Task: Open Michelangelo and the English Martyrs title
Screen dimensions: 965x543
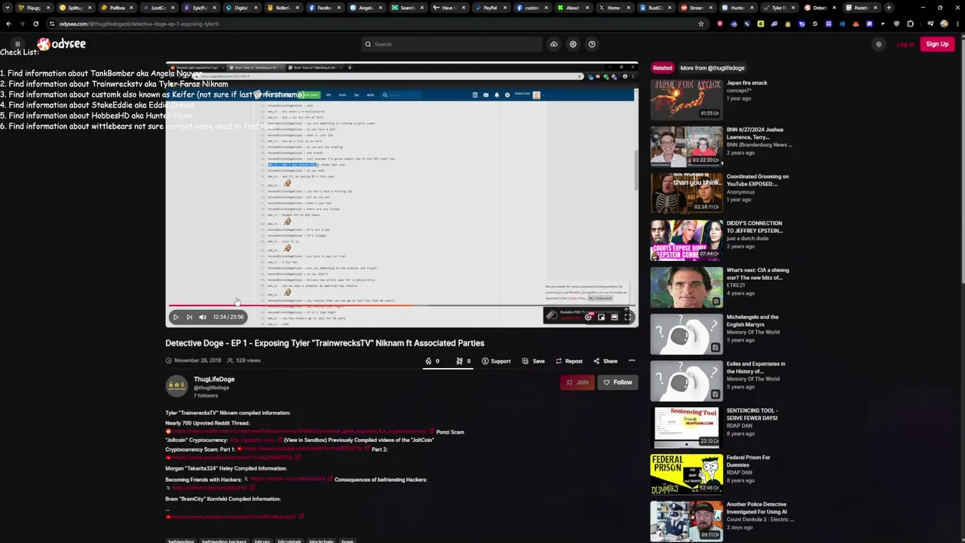Action: [x=752, y=321]
